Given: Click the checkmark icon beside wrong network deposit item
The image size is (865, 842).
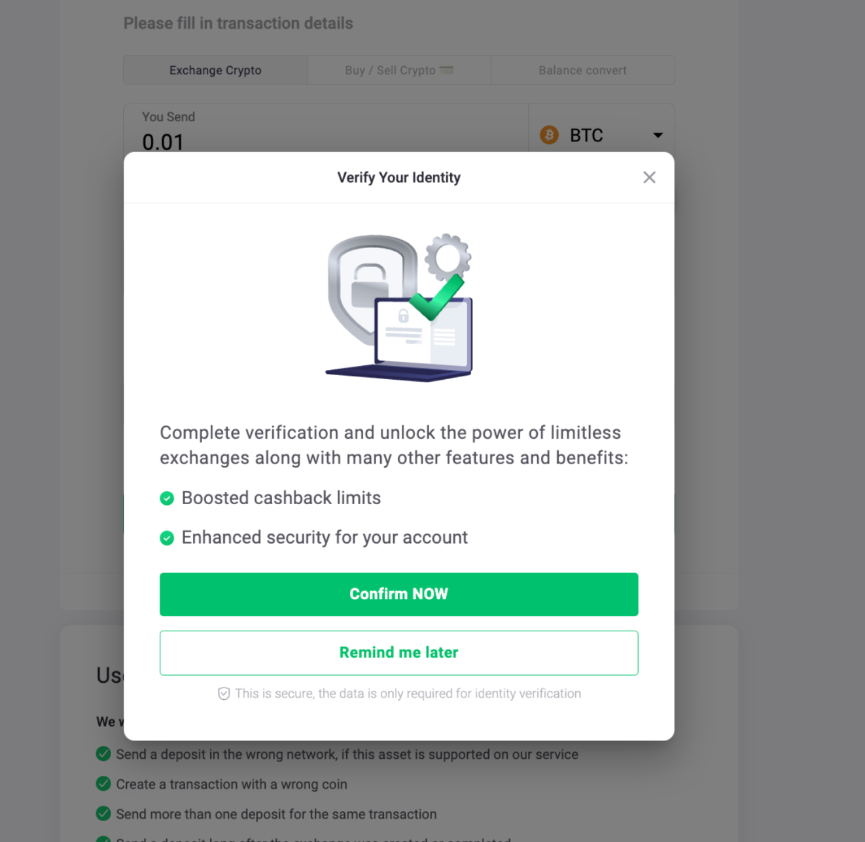Looking at the screenshot, I should point(103,754).
